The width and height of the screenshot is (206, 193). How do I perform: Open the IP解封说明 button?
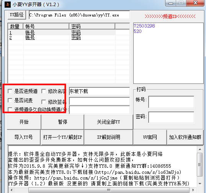108,137
